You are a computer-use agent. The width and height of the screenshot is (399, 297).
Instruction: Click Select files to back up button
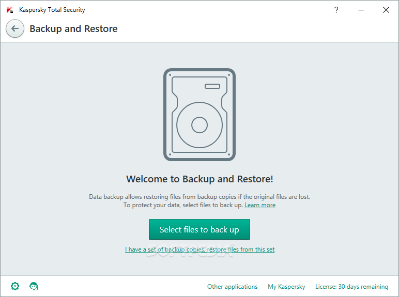[199, 229]
